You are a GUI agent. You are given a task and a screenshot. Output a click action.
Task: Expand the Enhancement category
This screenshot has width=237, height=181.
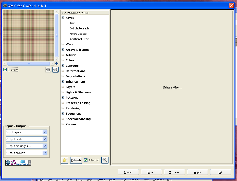[63, 82]
